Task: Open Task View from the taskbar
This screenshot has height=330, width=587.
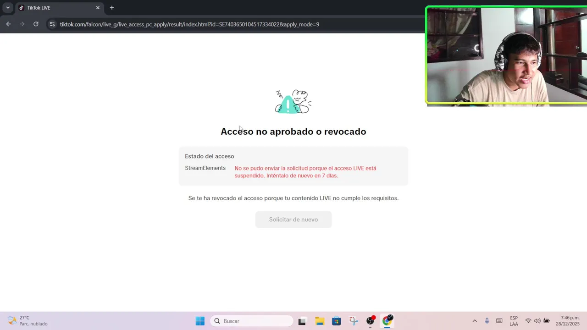Action: (x=302, y=321)
